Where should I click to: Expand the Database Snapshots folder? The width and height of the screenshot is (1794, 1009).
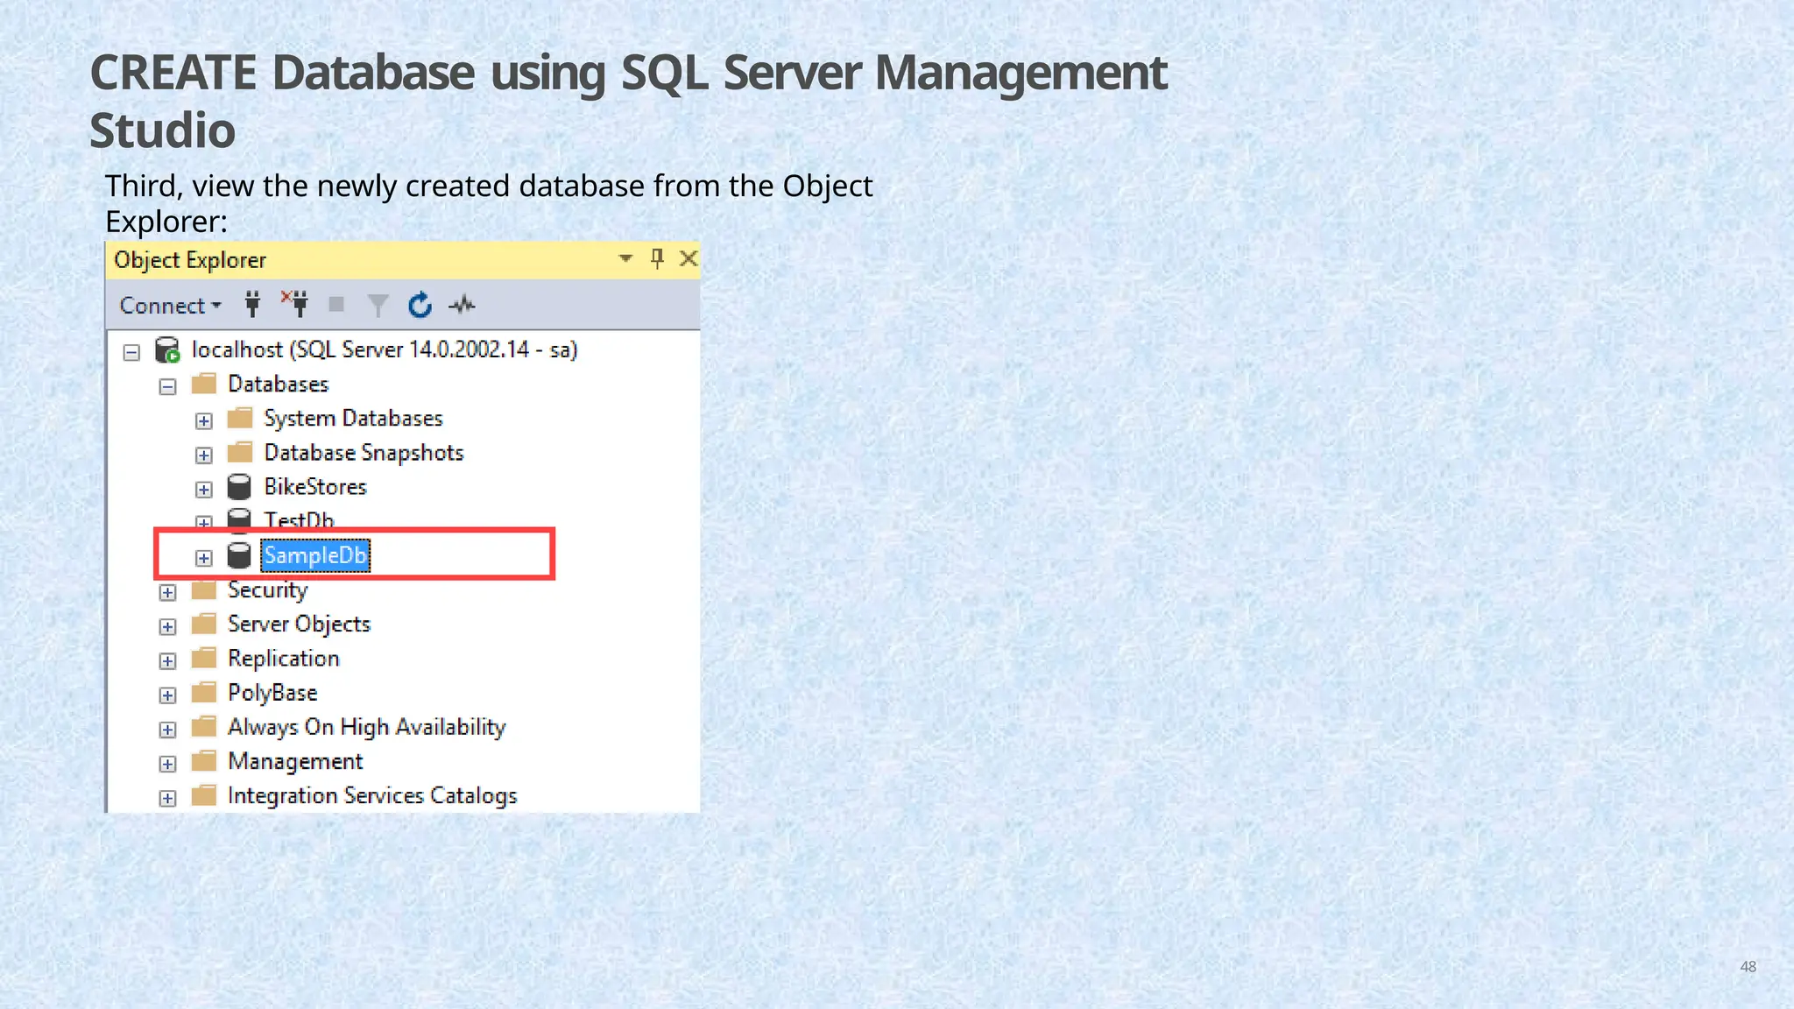coord(203,455)
